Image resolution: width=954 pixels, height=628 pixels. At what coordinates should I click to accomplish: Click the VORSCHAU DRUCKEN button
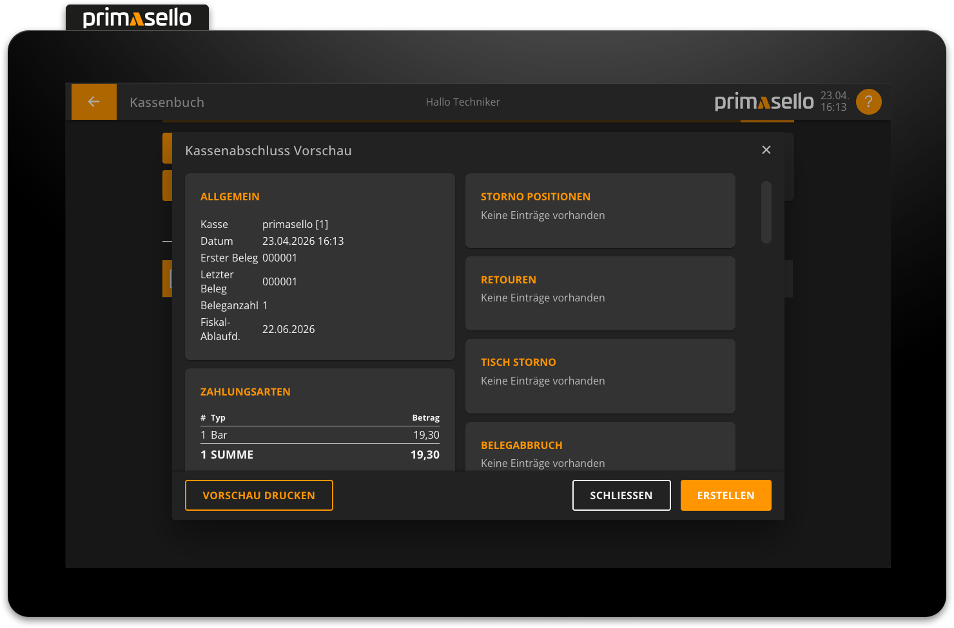pos(259,495)
